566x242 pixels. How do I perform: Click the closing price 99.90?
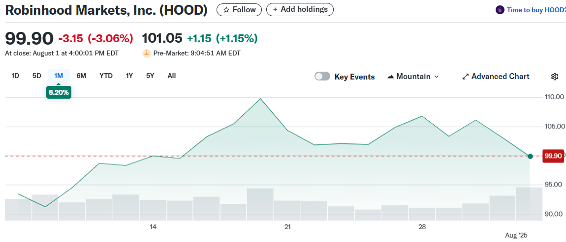(x=29, y=38)
